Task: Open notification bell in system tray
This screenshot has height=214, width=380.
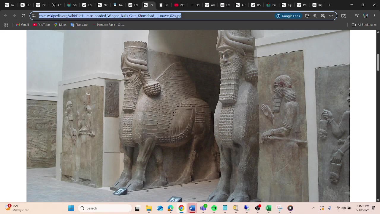Action: [373, 208]
